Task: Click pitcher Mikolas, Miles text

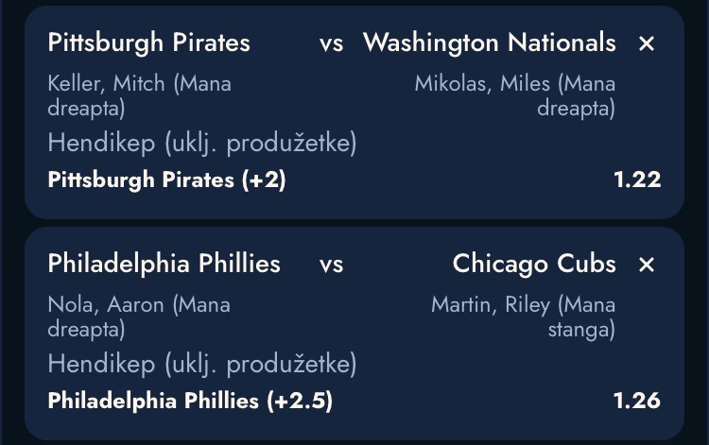Action: coord(515,94)
